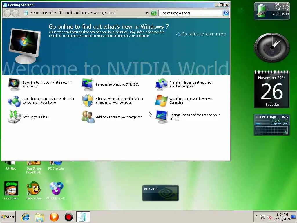This screenshot has width=297, height=223.
Task: Click the Transfer files and settings icon
Action: 161,84
